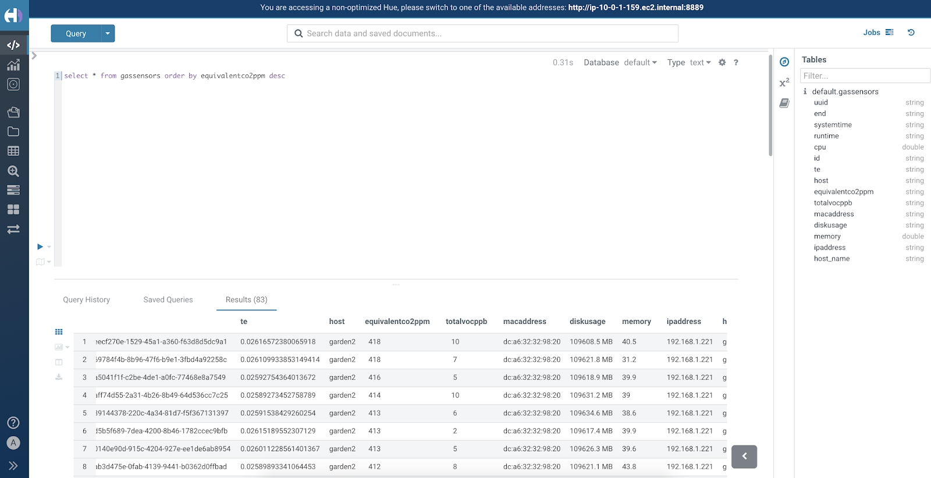Open the functions x² icon in right panel
The width and height of the screenshot is (931, 478).
pos(784,83)
